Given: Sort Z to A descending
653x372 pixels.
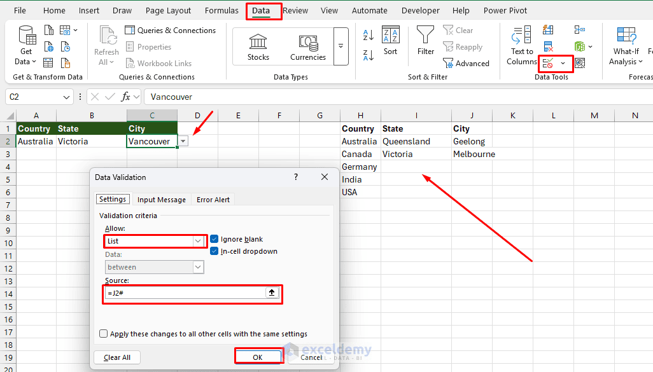Looking at the screenshot, I should pyautogui.click(x=369, y=55).
